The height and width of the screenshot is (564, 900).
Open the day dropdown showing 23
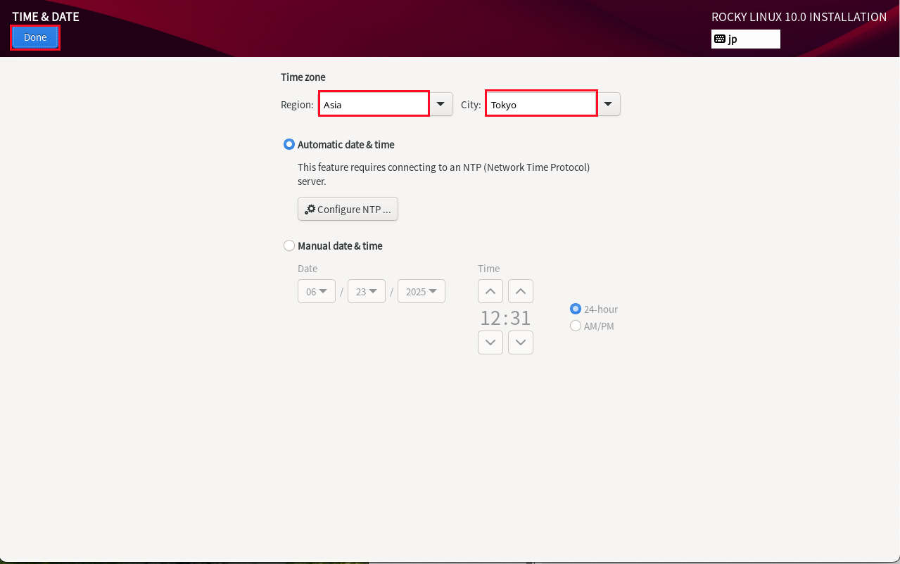point(367,291)
